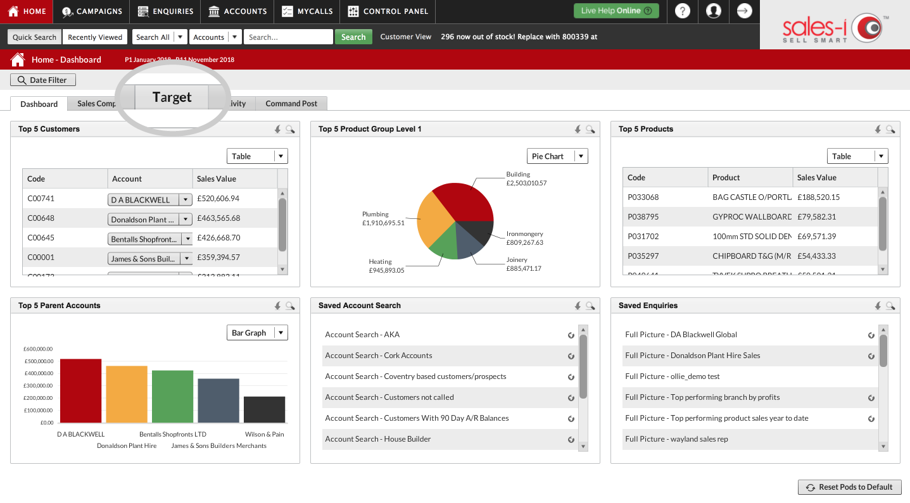This screenshot has width=910, height=503.
Task: Open CAMPAIGNS menu
Action: pos(92,11)
